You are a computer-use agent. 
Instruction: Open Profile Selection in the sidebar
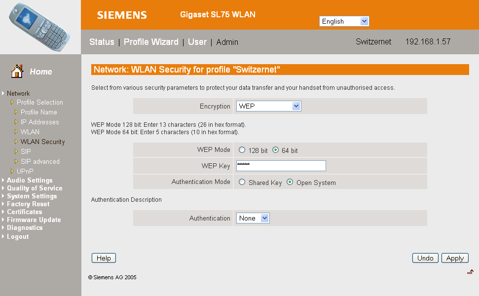(x=40, y=102)
